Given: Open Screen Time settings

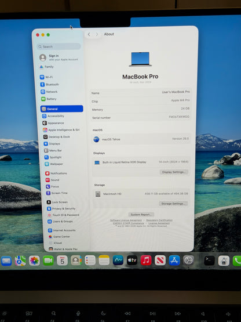Looking at the screenshot, I should (x=57, y=193).
